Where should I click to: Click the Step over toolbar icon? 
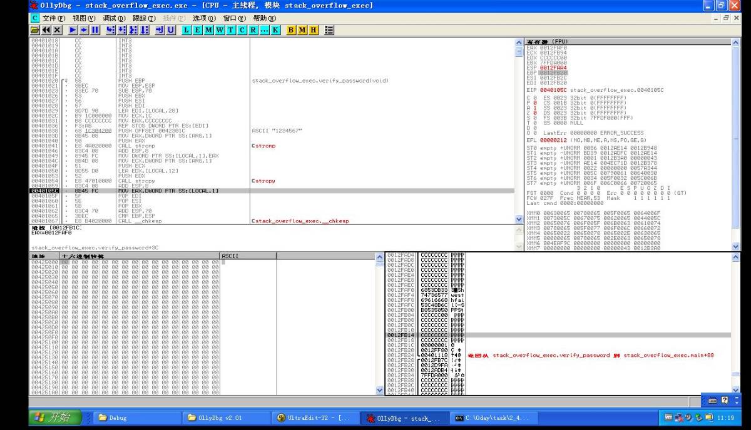(x=122, y=30)
